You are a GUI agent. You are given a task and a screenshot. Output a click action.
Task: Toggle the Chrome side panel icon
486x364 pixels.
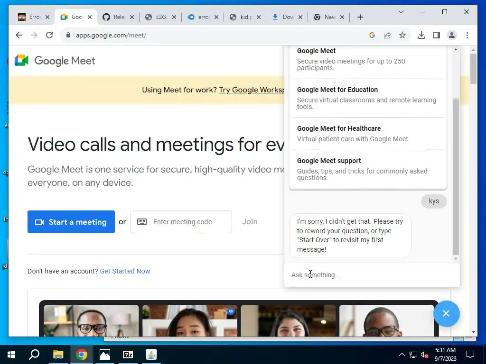437,35
